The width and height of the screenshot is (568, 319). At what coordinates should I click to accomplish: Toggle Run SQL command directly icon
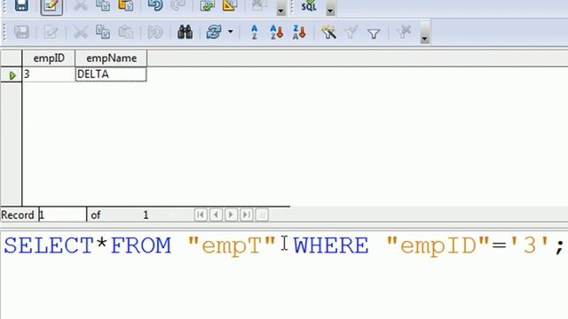(309, 6)
